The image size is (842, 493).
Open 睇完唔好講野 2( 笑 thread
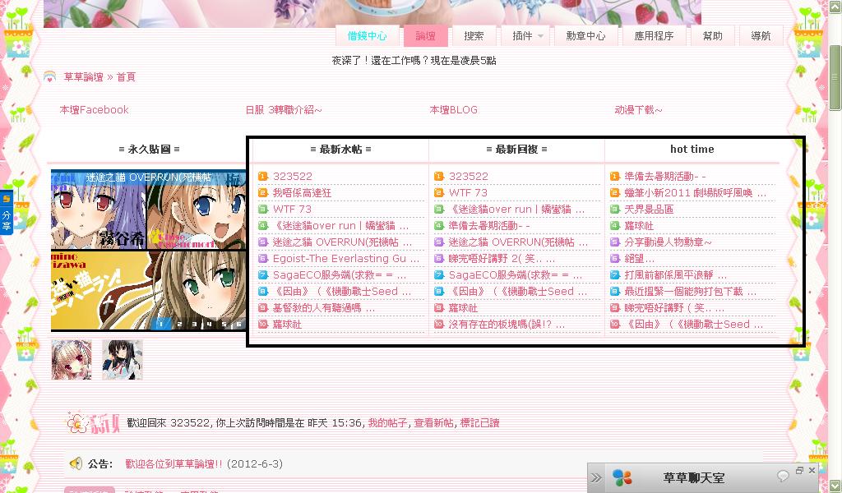point(502,259)
